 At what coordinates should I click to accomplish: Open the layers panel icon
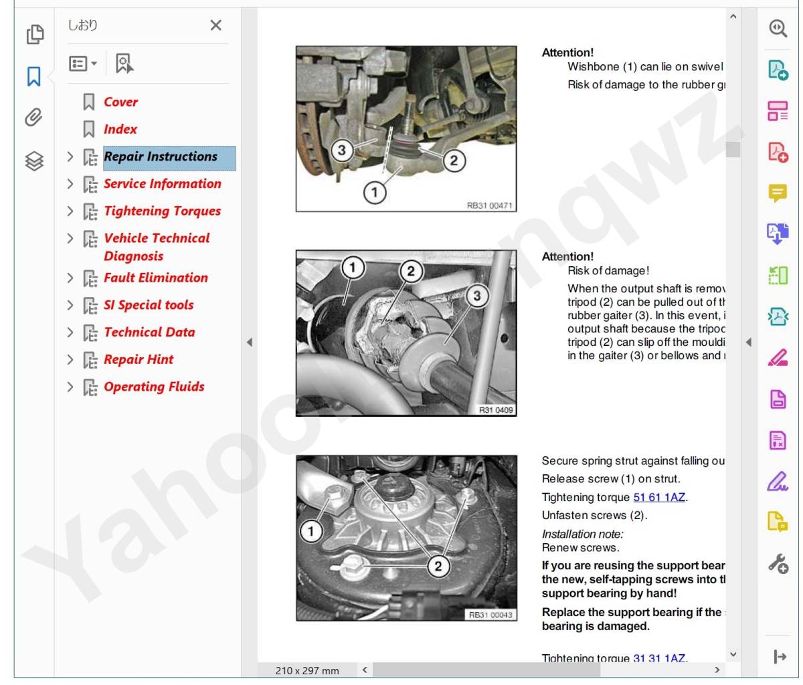pyautogui.click(x=34, y=161)
